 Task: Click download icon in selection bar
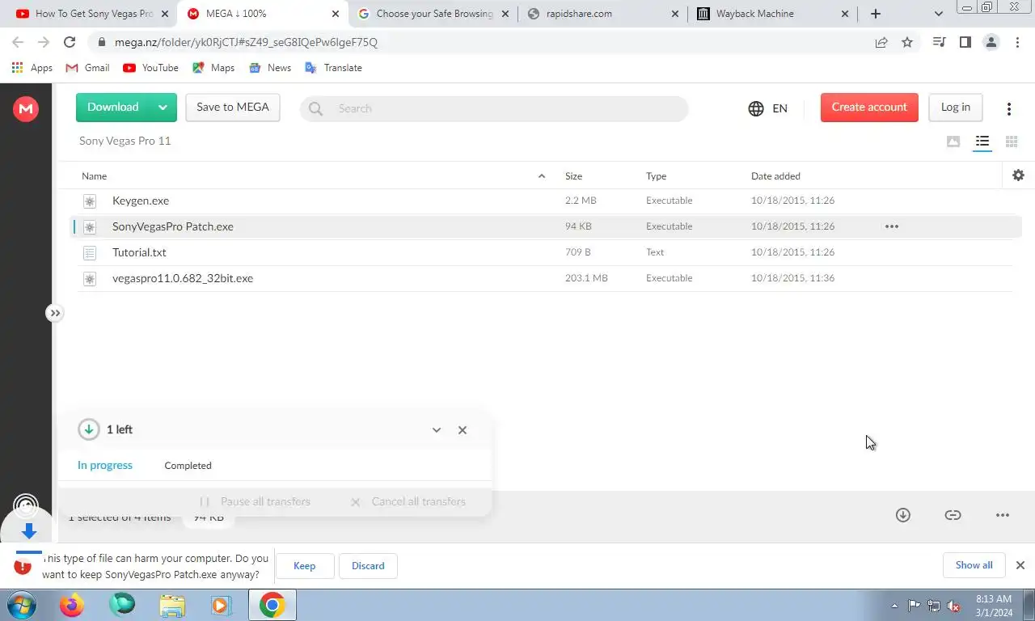[903, 515]
